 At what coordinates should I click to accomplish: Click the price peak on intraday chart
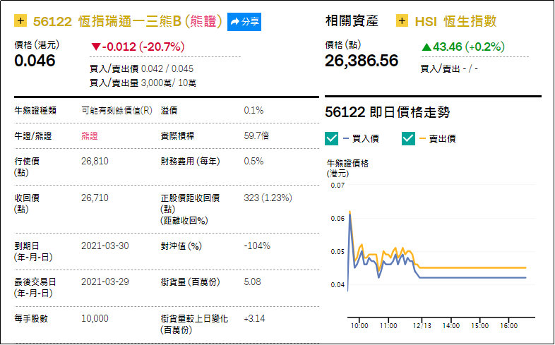click(x=350, y=212)
